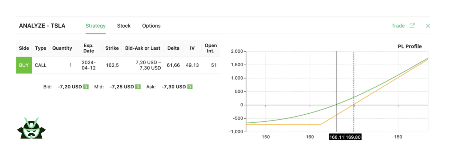Switch to the Strategy tab
The image size is (451, 158).
tap(95, 26)
